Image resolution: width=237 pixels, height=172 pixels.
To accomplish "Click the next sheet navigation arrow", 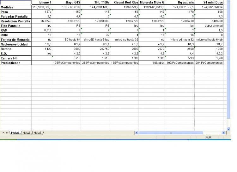I will pyautogui.click(x=3, y=133).
